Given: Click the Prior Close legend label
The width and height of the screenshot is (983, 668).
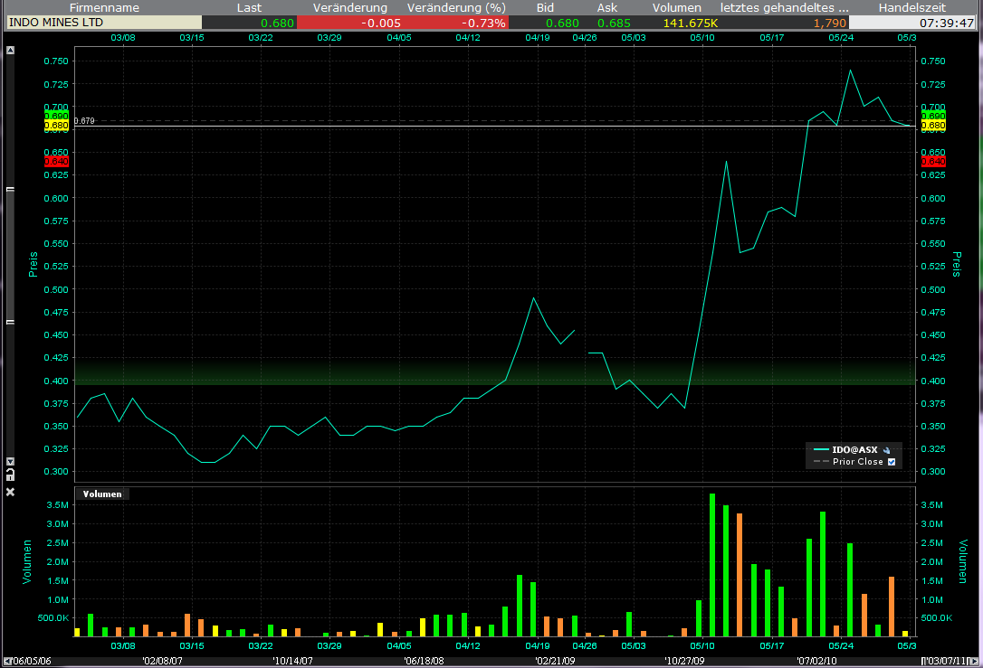Looking at the screenshot, I should pyautogui.click(x=857, y=462).
